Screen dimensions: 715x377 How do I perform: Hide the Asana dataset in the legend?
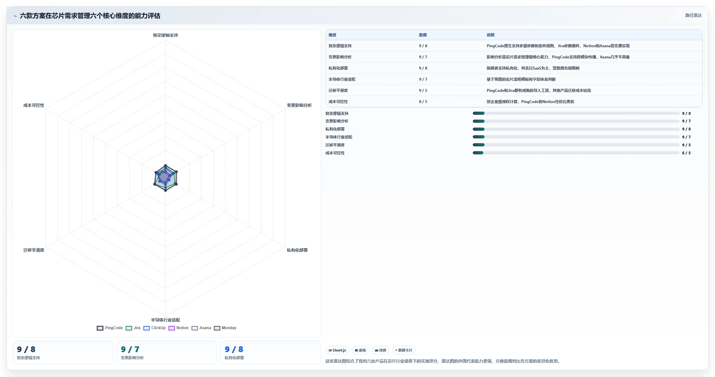[x=201, y=328]
